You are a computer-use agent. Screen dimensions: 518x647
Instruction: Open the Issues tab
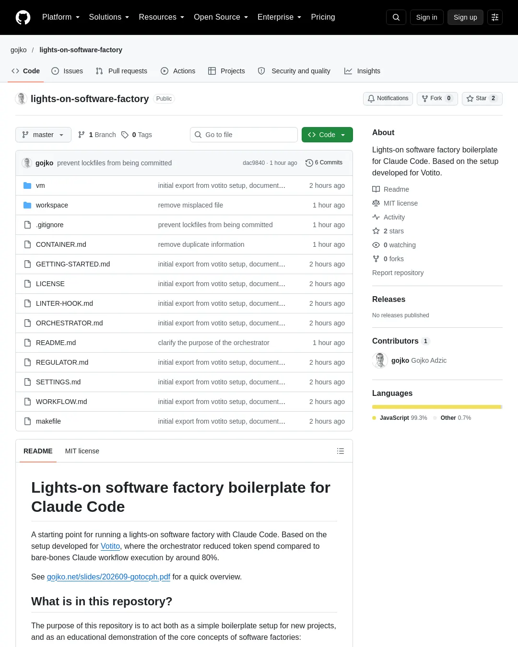(67, 71)
